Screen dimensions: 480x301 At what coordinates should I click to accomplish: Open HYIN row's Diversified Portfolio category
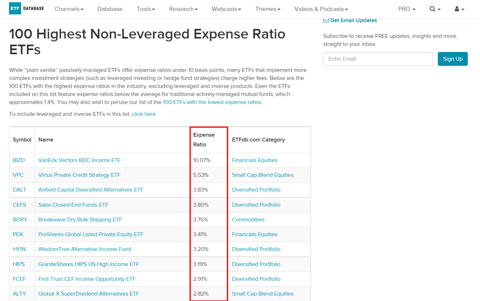(x=256, y=249)
